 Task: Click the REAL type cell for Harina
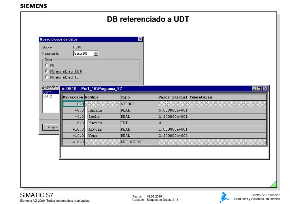(x=139, y=110)
